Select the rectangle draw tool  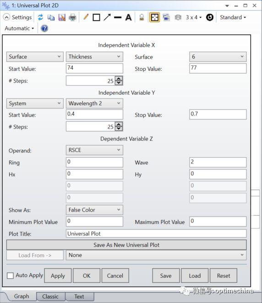96,17
